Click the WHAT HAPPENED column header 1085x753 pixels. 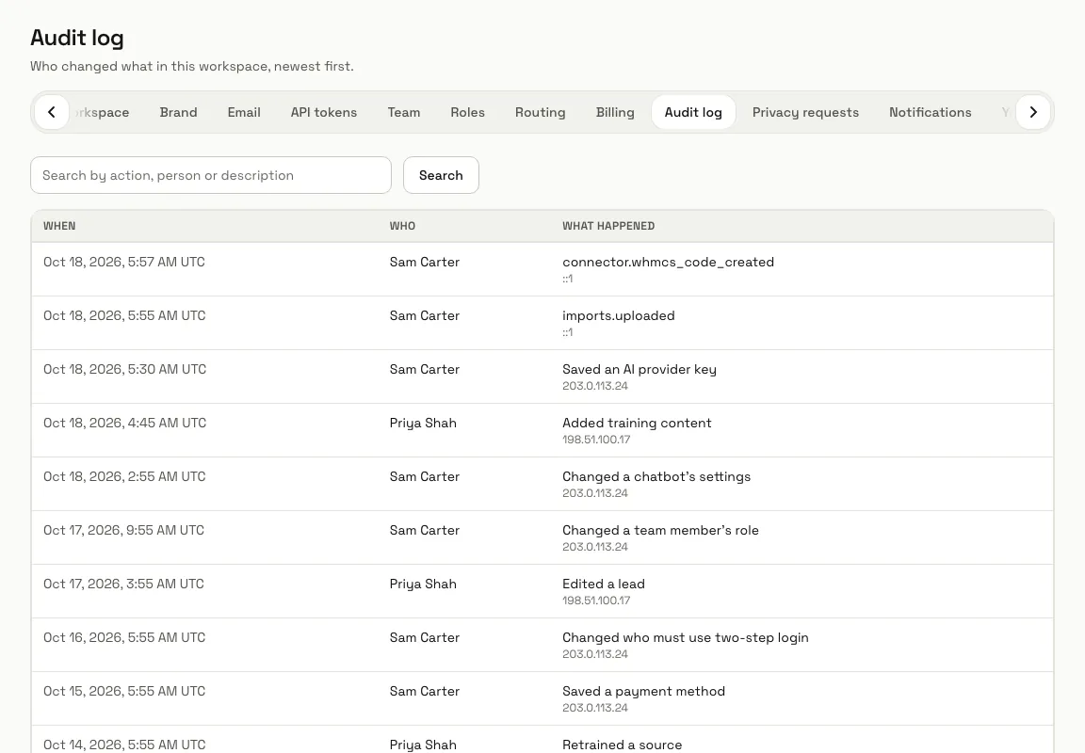[608, 226]
